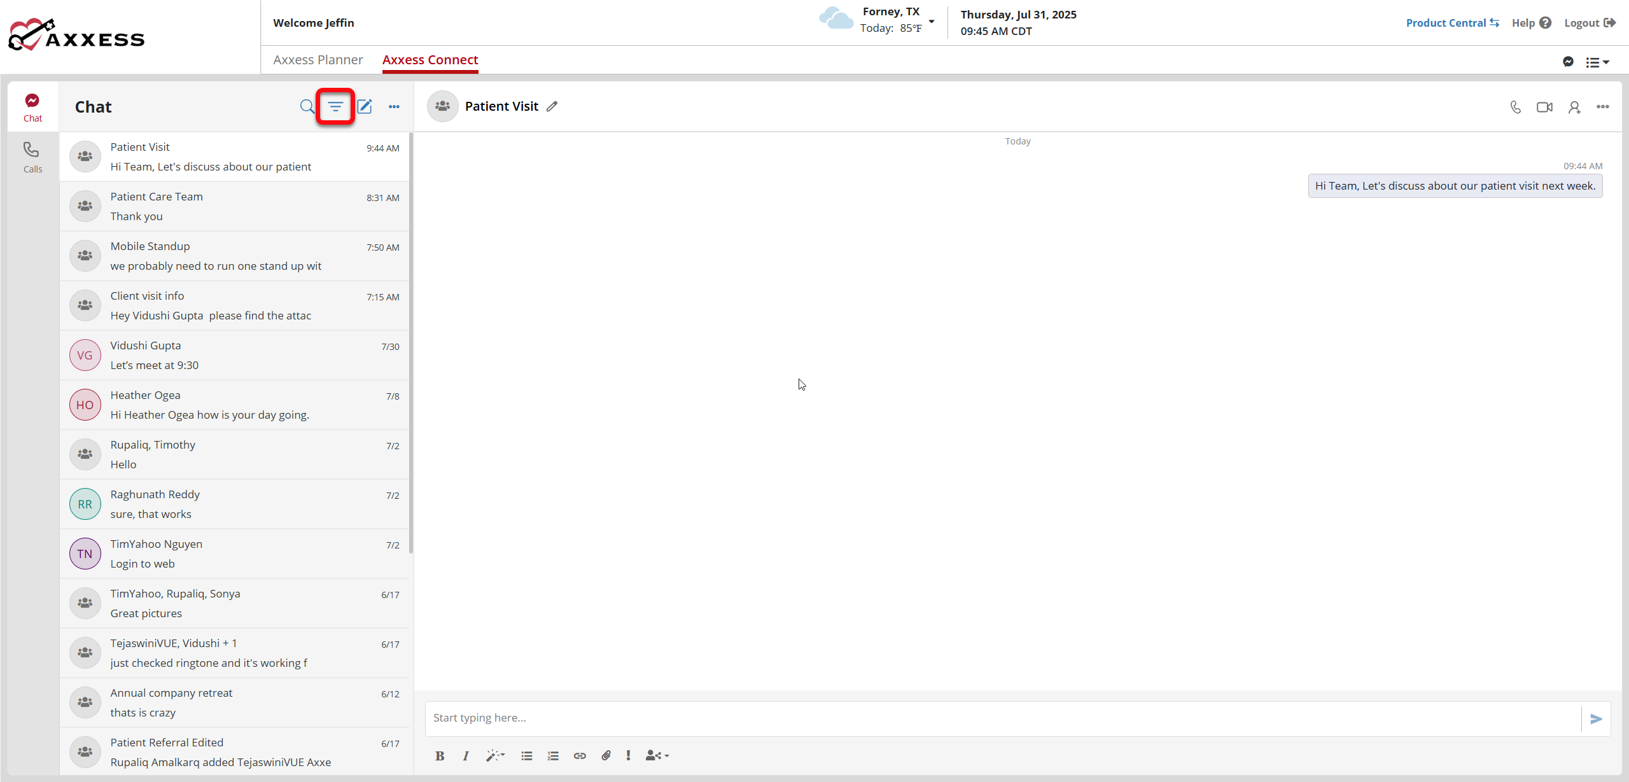This screenshot has height=782, width=1629.
Task: Compose a new chat message
Action: [365, 106]
